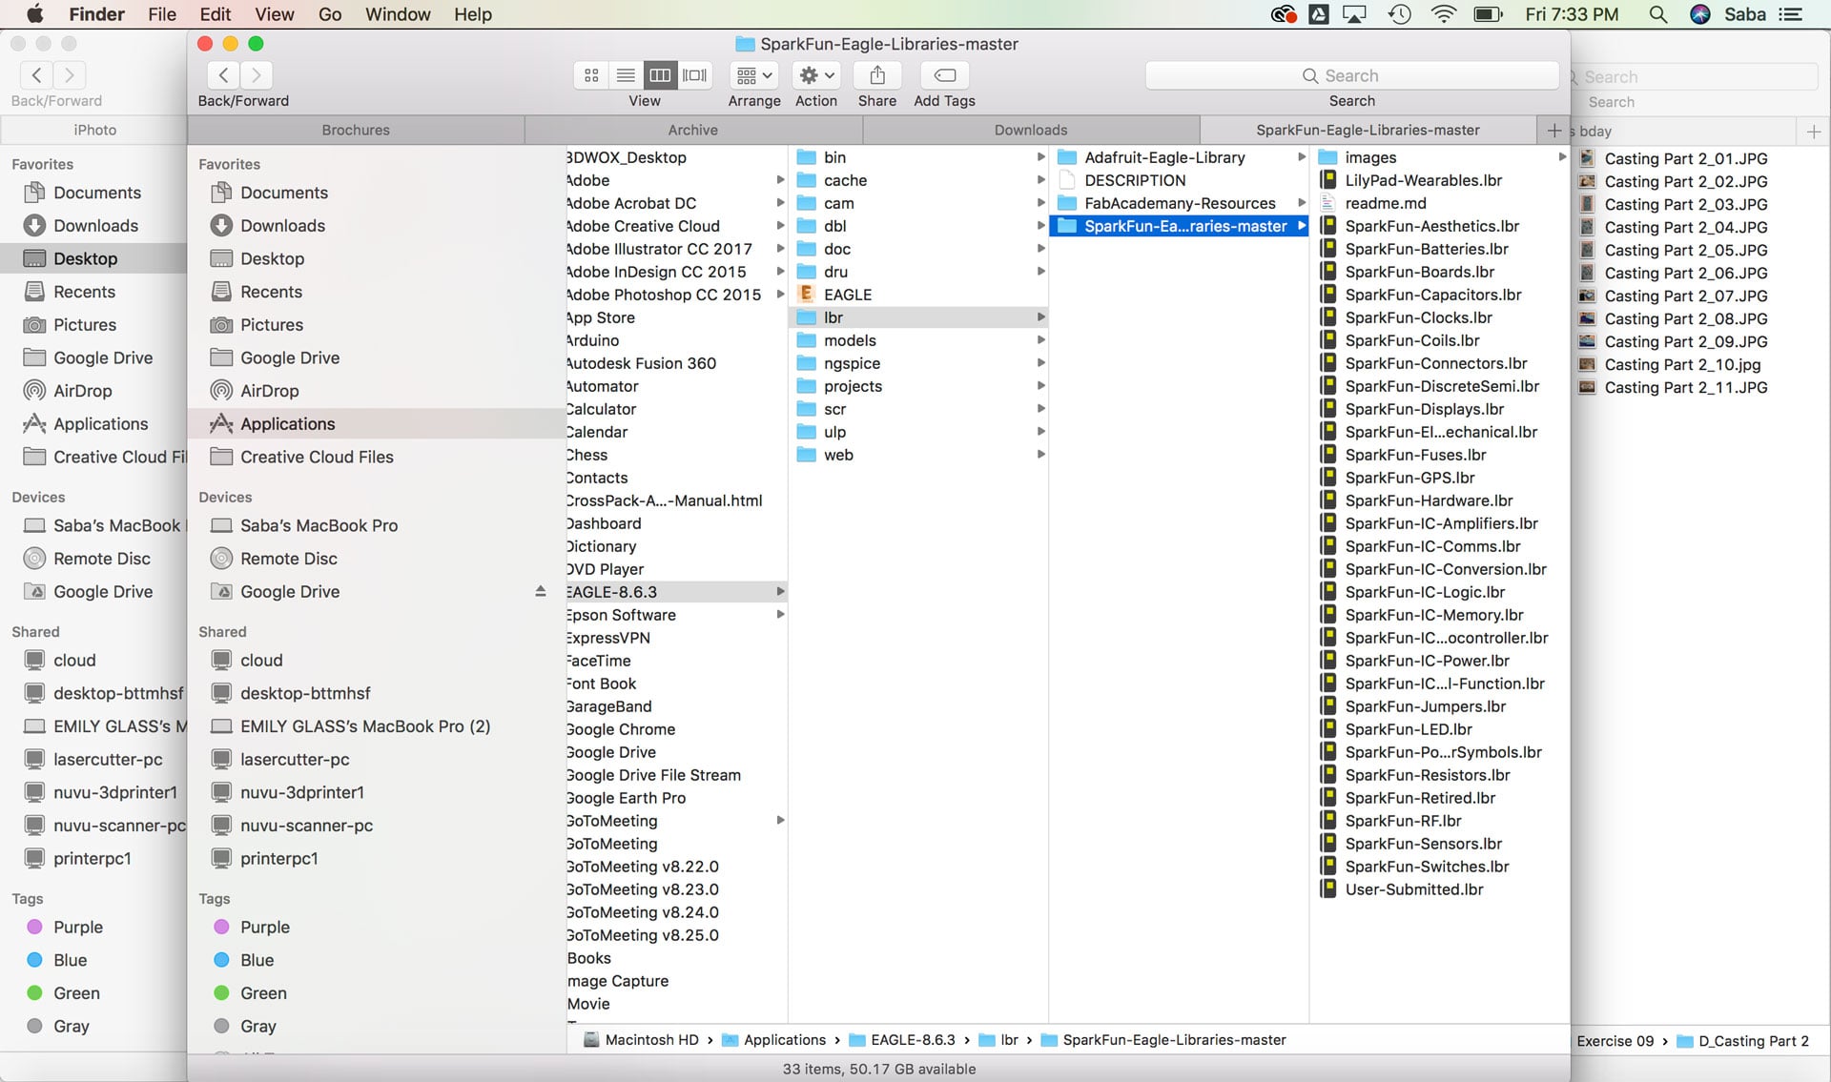Open Creative Cloud Files in sidebar
Screen dimensions: 1831x1082
pos(317,457)
